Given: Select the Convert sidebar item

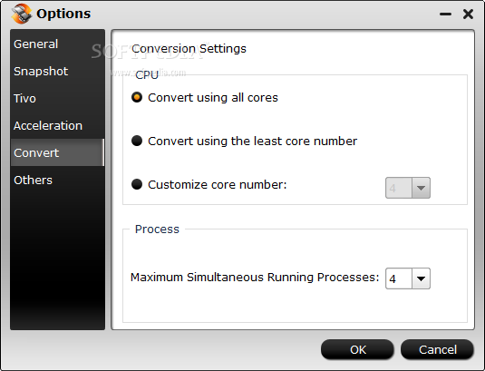Looking at the screenshot, I should pyautogui.click(x=57, y=152).
